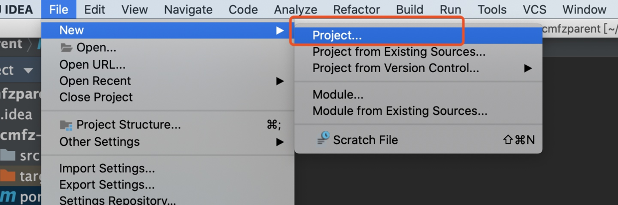Screen dimensions: 618x205
Task: Choose Import Settings... option
Action: (x=107, y=169)
